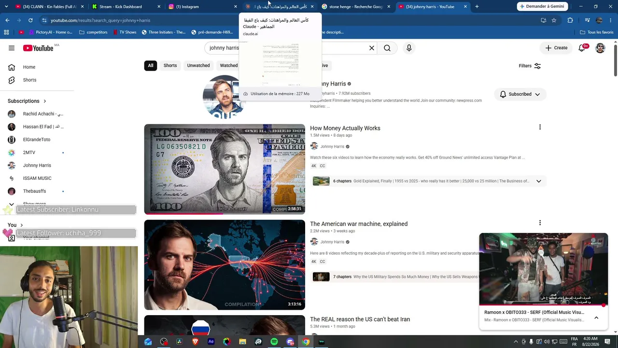The height and width of the screenshot is (348, 618).
Task: Show hidden system tray icons
Action: tap(516, 342)
